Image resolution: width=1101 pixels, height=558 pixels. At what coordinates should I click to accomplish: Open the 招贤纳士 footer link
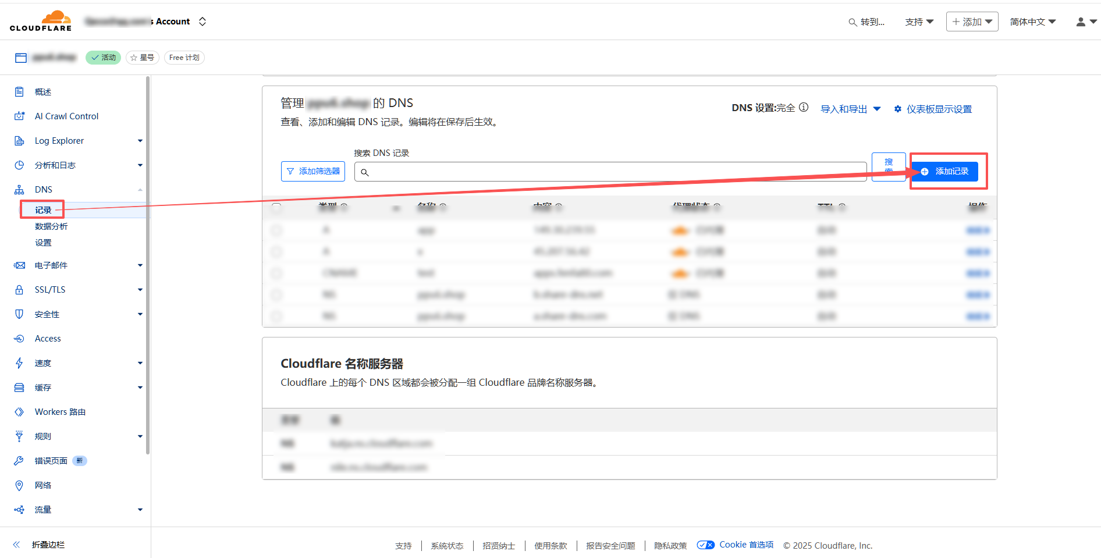pyautogui.click(x=499, y=546)
